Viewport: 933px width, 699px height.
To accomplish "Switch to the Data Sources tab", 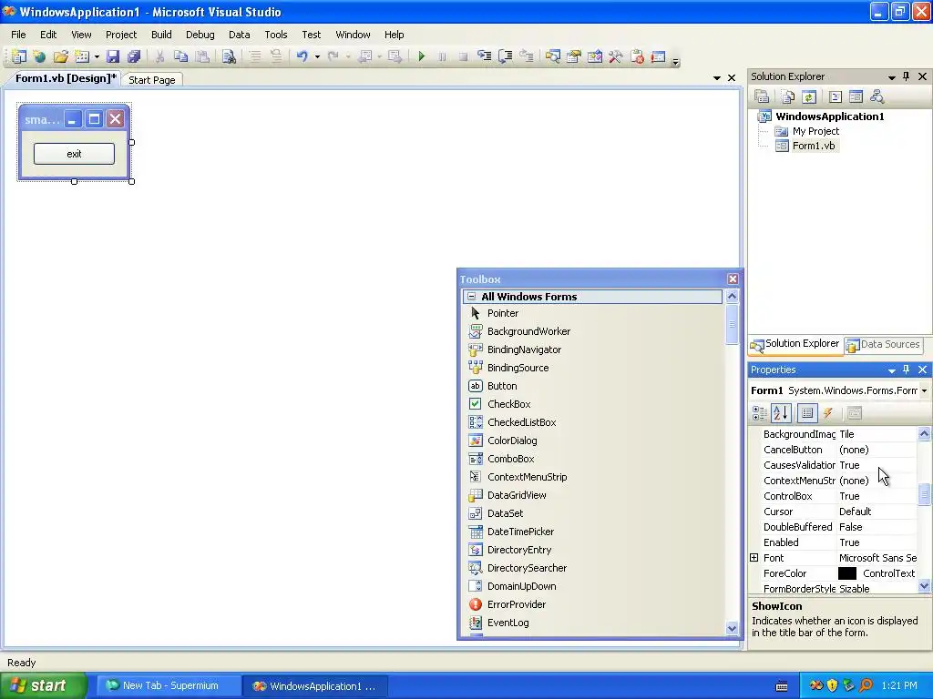I will tap(884, 344).
